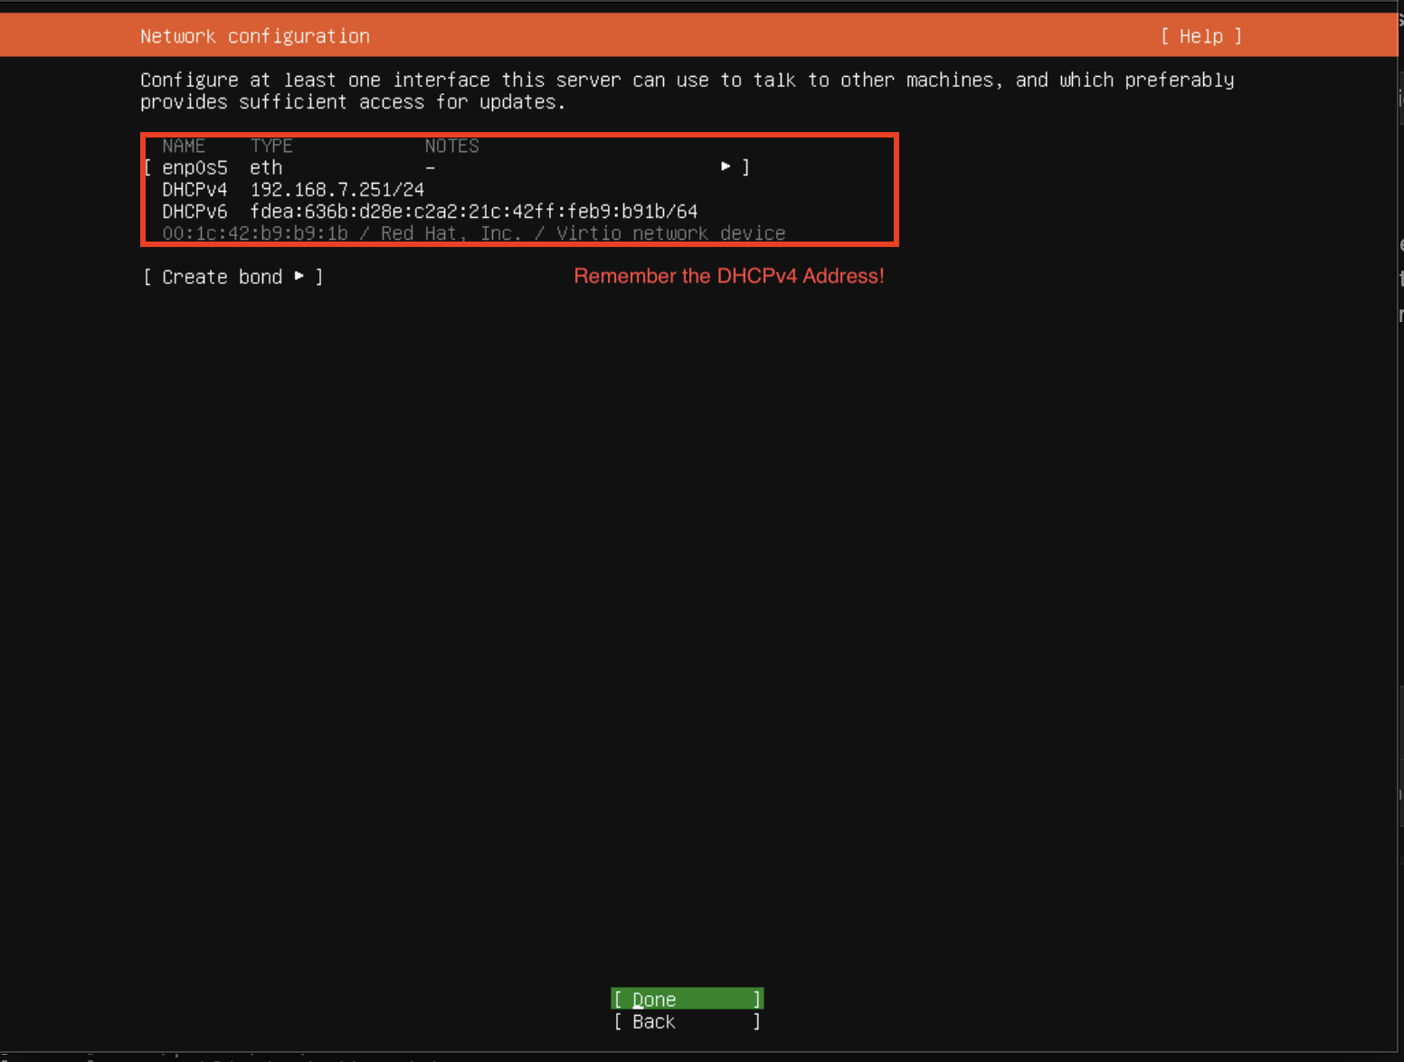Click the dash in the NOTES column
This screenshot has width=1404, height=1062.
(429, 166)
